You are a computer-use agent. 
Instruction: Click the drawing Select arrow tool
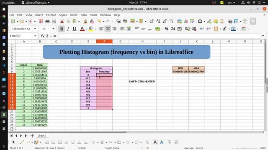(x=13, y=142)
